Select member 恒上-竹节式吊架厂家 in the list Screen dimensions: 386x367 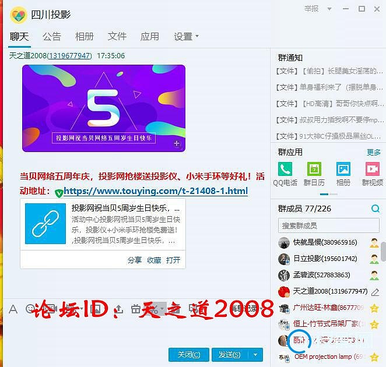pos(328,324)
